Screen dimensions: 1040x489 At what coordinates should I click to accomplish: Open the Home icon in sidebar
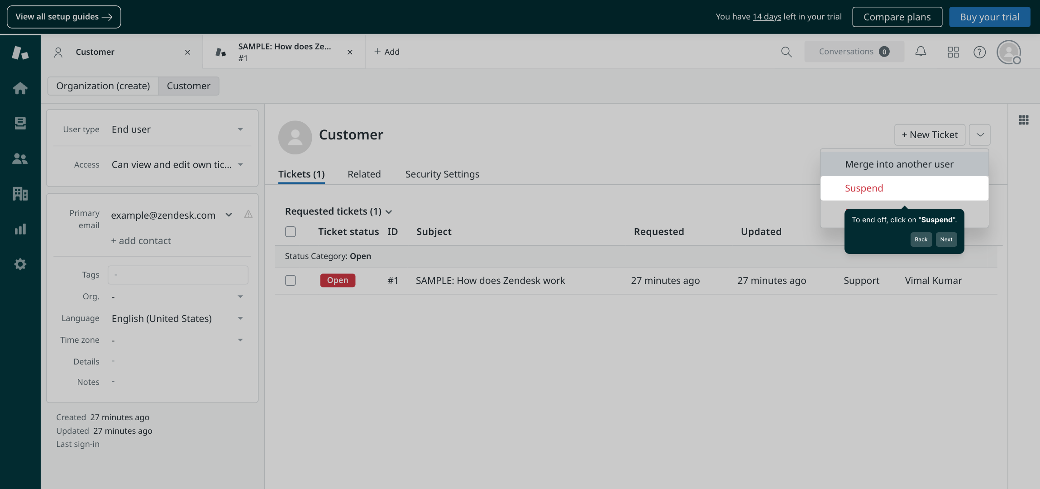20,88
